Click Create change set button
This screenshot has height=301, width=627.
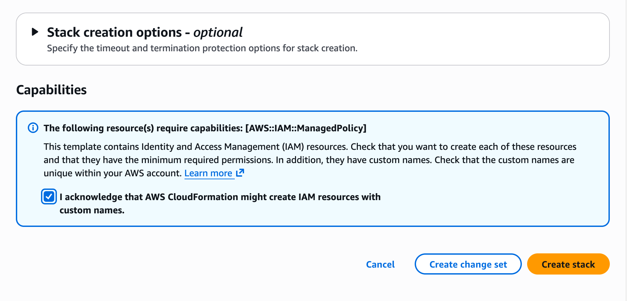coord(468,264)
